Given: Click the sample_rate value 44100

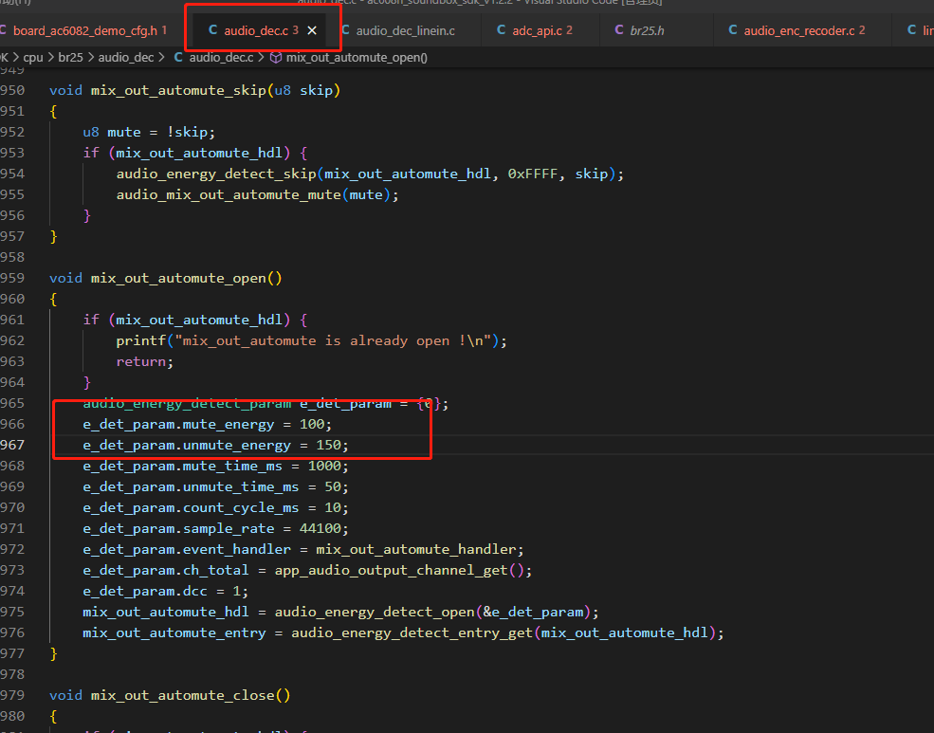Looking at the screenshot, I should 320,528.
